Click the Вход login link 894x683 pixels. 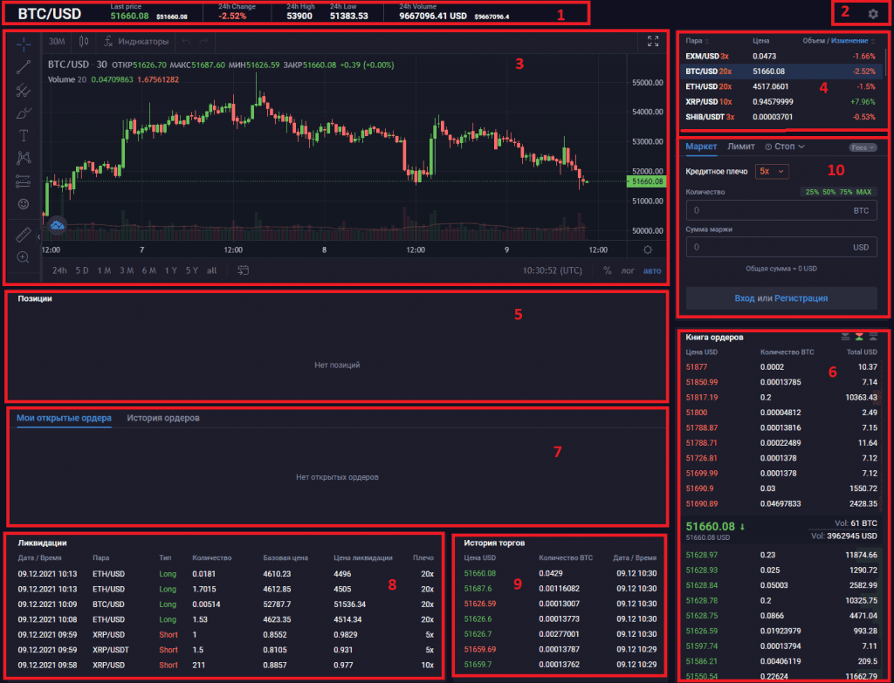pyautogui.click(x=745, y=298)
